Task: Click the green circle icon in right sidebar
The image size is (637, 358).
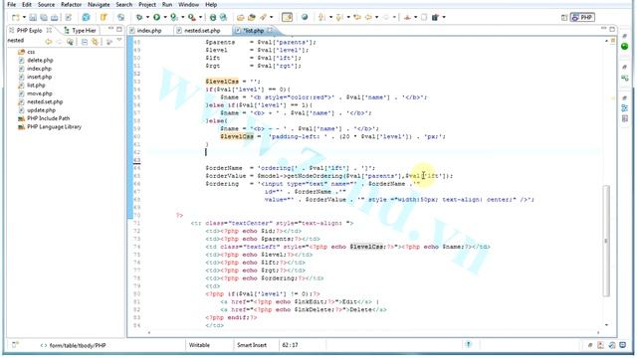Action: click(625, 47)
